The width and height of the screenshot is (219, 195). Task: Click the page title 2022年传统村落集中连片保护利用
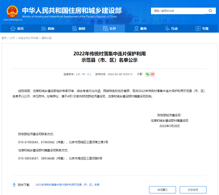tap(109, 54)
